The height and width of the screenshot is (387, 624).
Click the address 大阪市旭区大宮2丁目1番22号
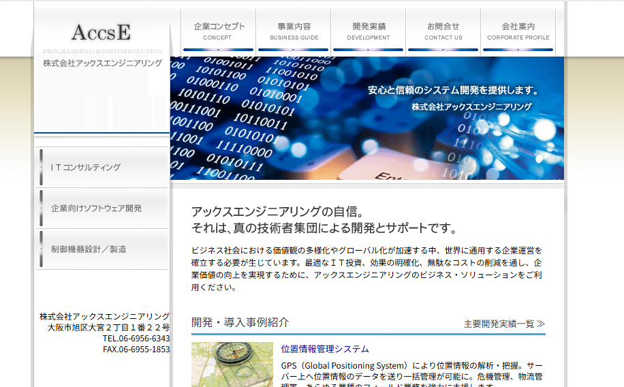coord(108,327)
